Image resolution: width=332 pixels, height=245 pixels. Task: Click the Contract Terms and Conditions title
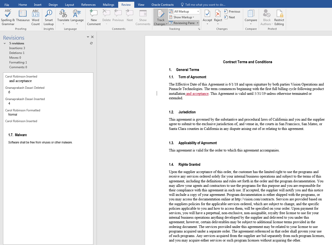(247, 62)
